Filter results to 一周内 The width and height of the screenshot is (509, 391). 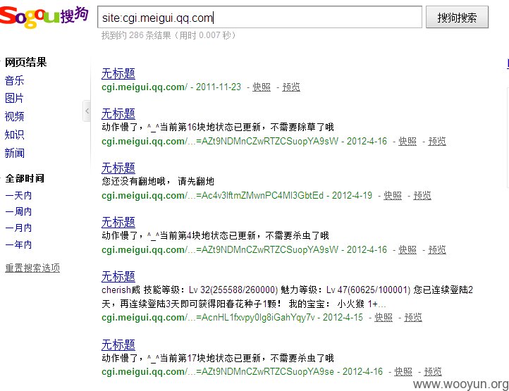click(18, 211)
